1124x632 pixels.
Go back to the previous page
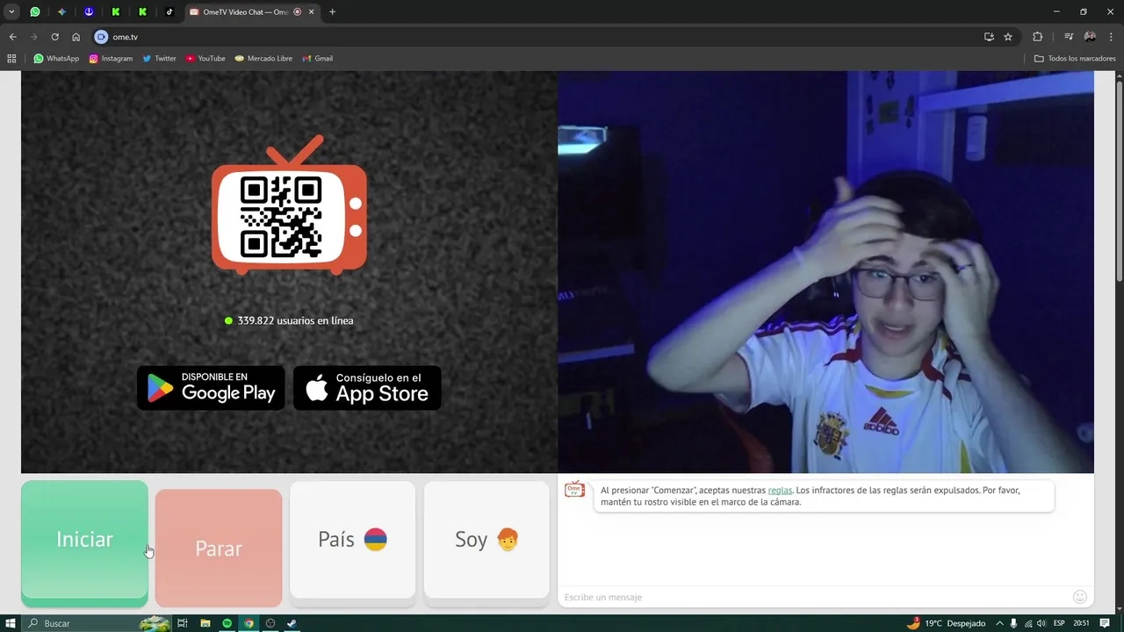point(12,37)
